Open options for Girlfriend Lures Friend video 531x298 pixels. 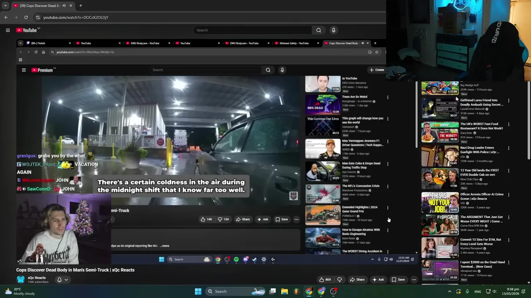pos(509,101)
